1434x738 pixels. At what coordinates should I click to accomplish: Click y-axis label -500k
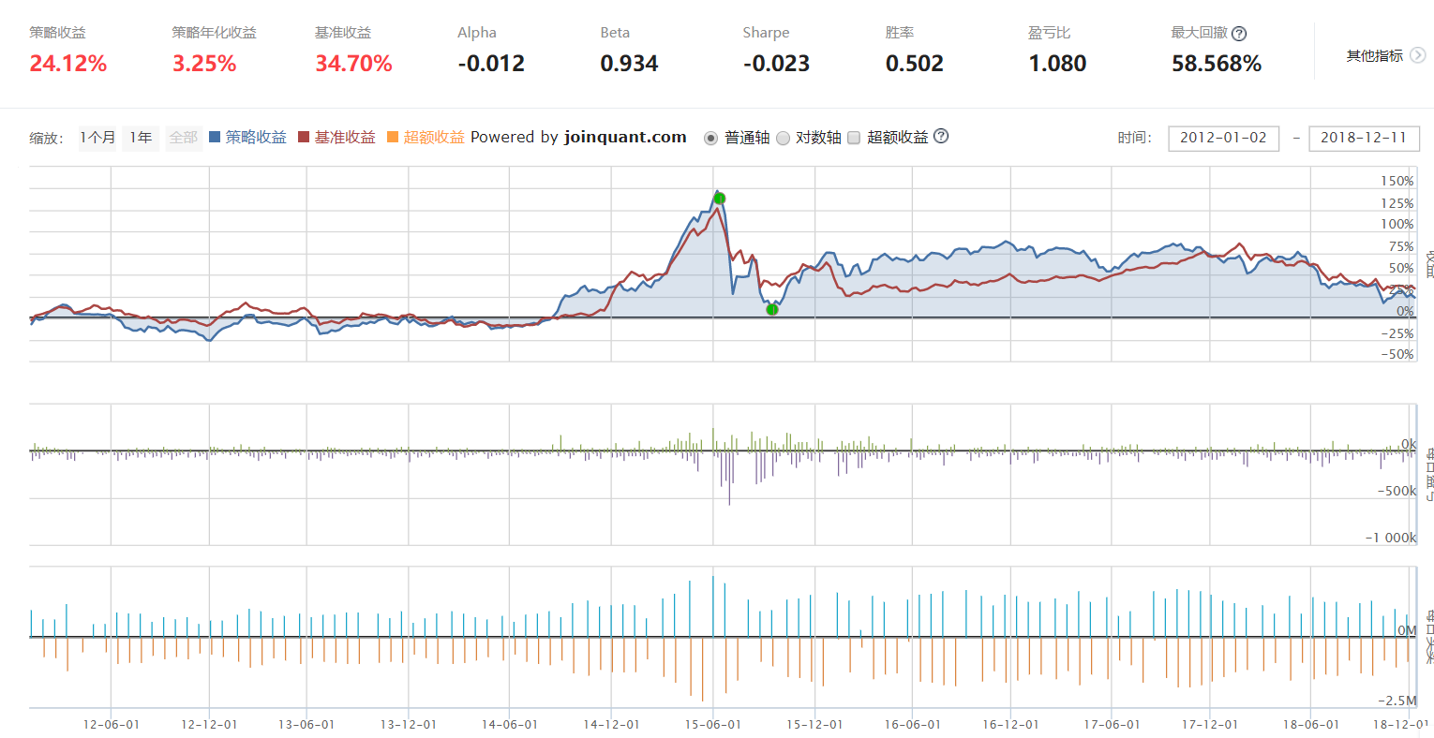click(1397, 491)
